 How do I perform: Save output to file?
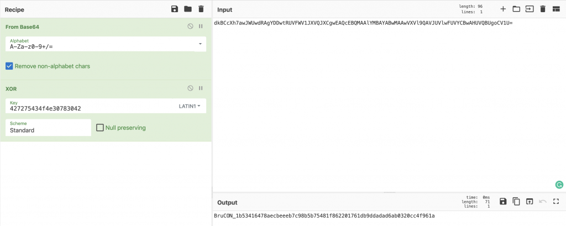[x=503, y=202]
